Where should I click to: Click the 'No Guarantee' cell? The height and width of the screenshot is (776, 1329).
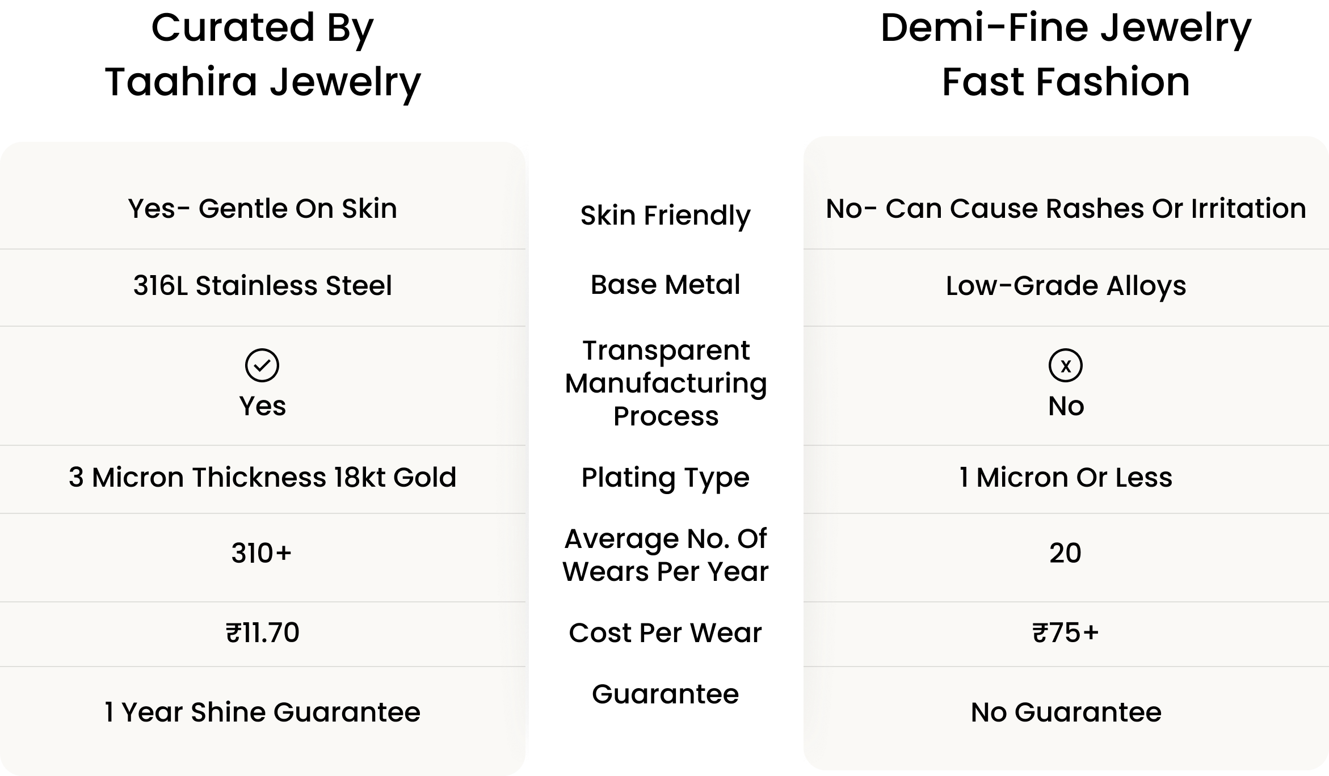tap(1065, 712)
